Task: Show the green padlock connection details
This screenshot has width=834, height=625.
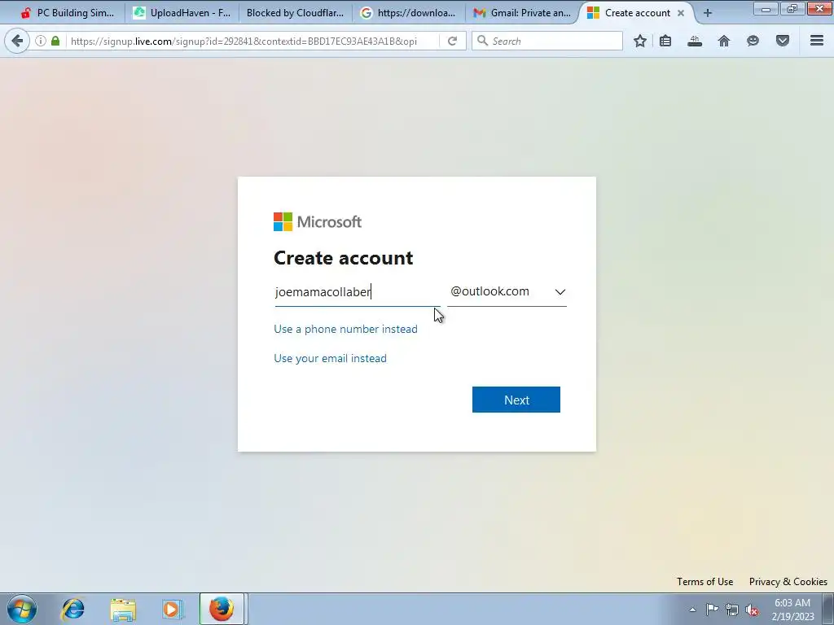Action: pyautogui.click(x=55, y=41)
